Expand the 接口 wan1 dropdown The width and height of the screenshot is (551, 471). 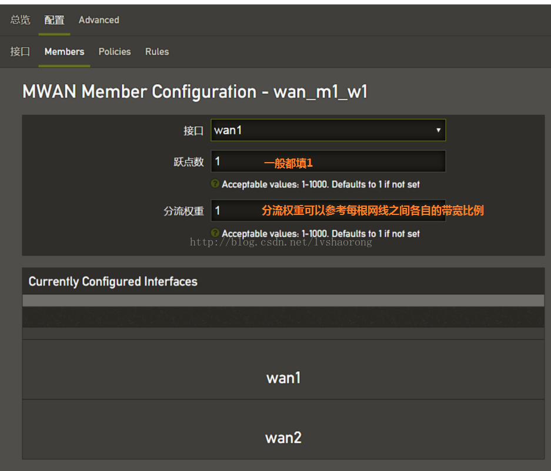point(328,130)
